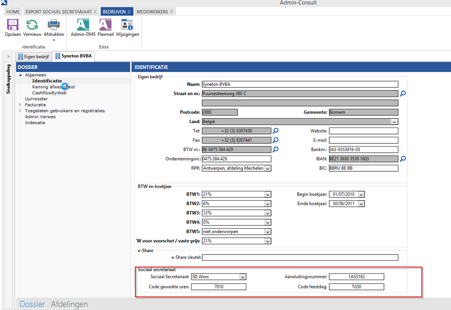Select Uurrooster in the dossier tree
This screenshot has width=451, height=310.
click(x=36, y=99)
